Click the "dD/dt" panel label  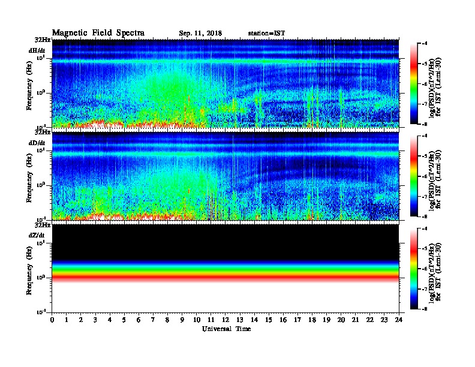37,143
